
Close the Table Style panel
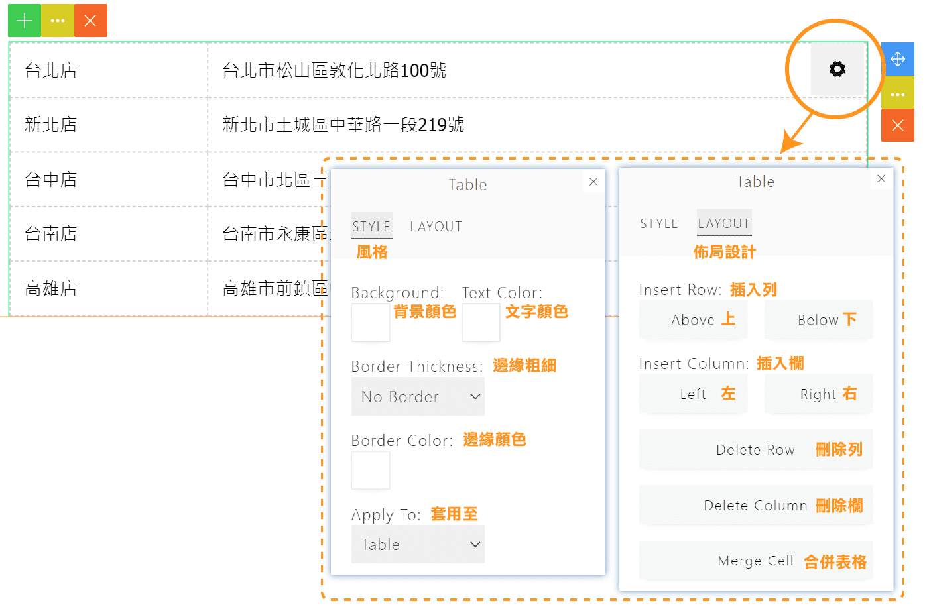[593, 182]
